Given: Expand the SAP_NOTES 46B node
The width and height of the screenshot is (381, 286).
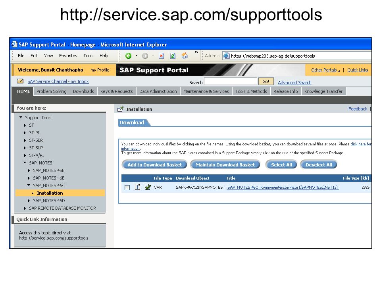Looking at the screenshot, I should [x=29, y=178].
